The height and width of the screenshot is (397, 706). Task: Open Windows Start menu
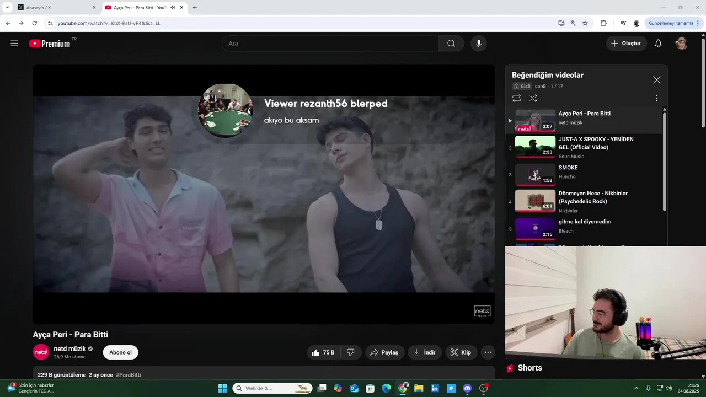[x=222, y=388]
